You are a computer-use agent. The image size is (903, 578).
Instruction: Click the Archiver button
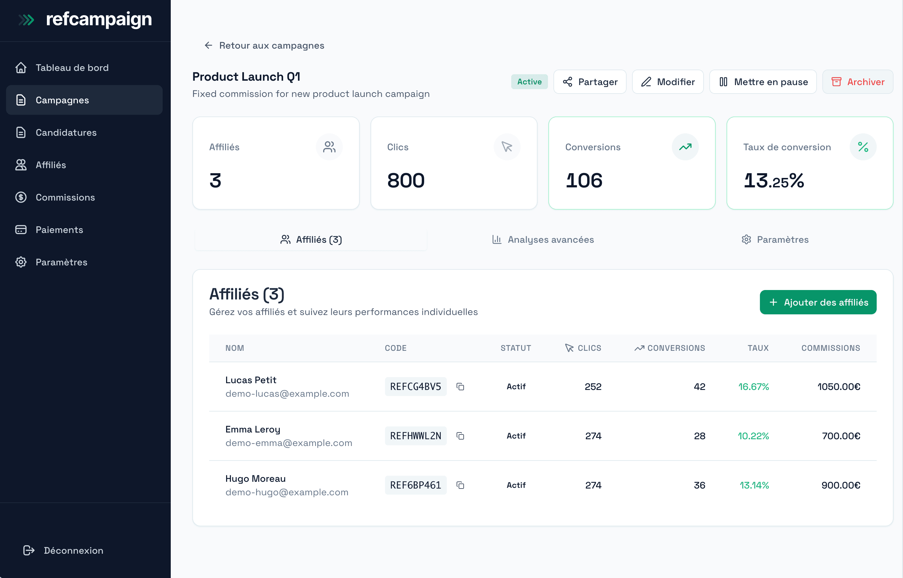coord(858,82)
